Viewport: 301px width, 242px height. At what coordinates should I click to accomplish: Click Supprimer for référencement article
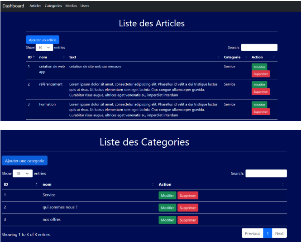[261, 92]
